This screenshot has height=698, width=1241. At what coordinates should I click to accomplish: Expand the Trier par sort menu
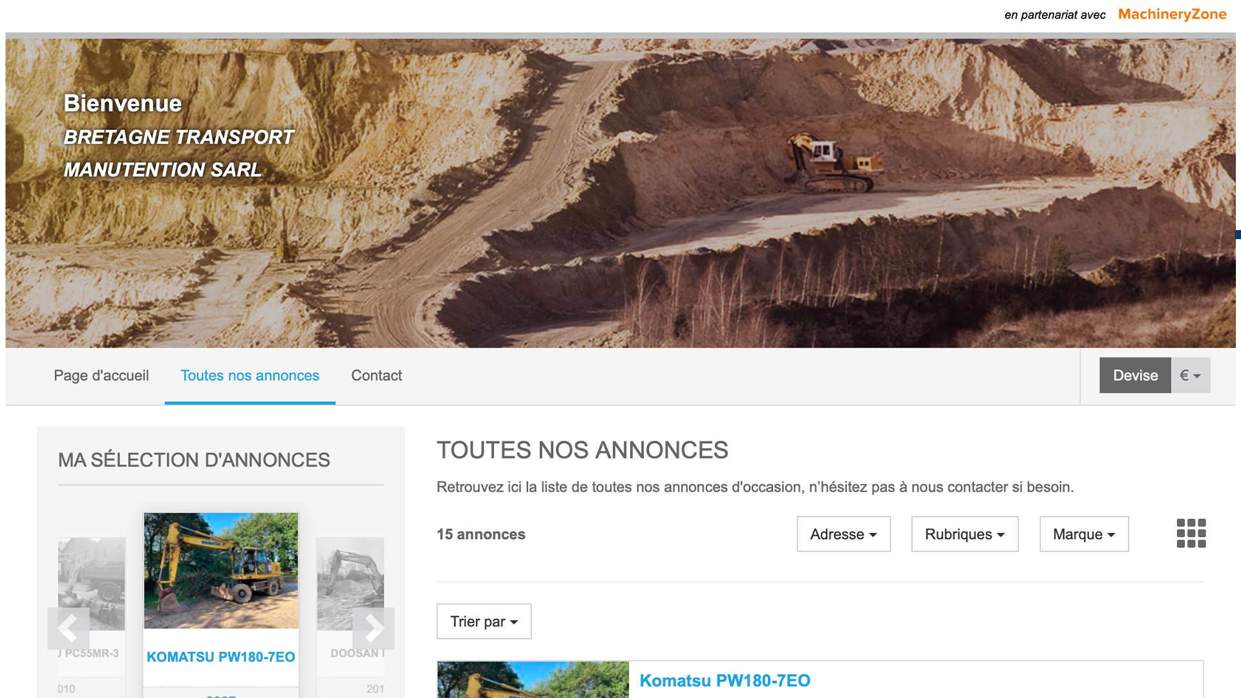484,621
